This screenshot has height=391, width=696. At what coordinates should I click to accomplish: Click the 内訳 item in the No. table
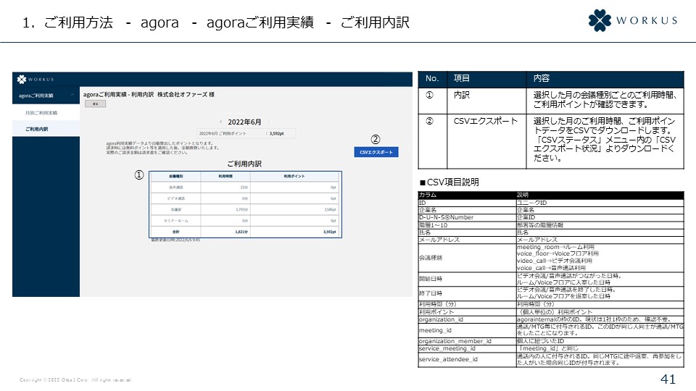pos(462,95)
